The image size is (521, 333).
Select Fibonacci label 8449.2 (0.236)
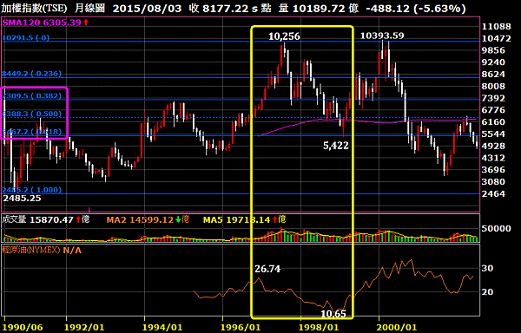[x=32, y=74]
